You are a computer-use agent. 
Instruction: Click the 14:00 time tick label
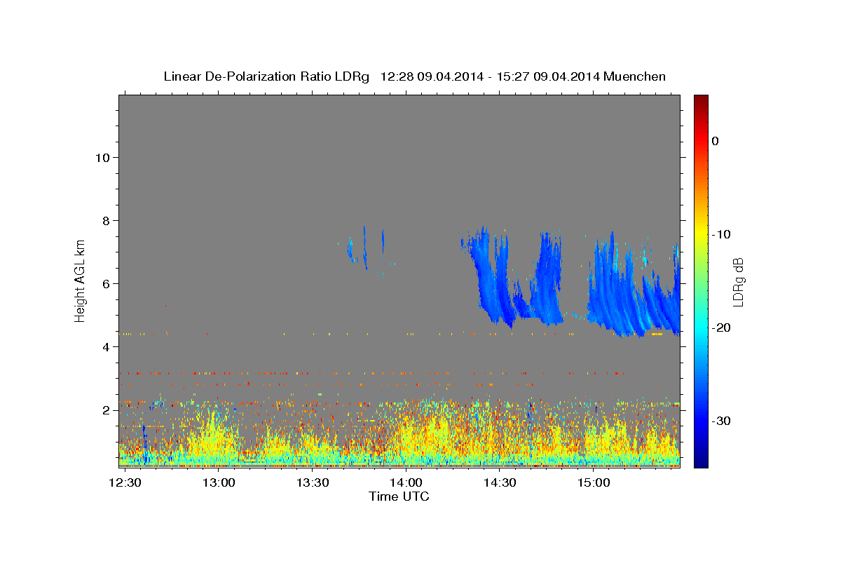(406, 483)
